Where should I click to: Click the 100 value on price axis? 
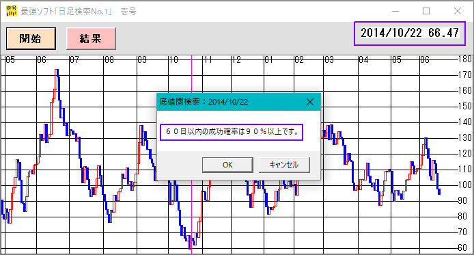(465, 185)
